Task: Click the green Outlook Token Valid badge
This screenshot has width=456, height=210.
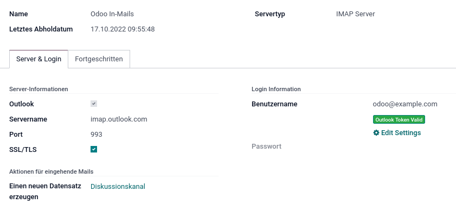Action: tap(399, 119)
